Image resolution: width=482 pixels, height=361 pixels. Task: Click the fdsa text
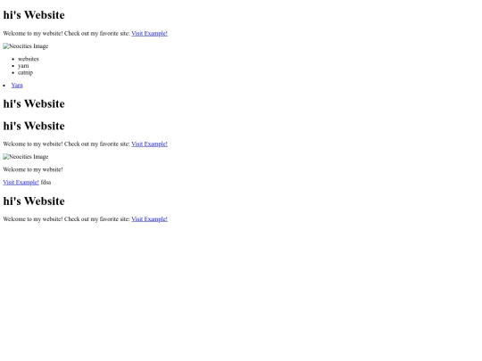coord(46,183)
